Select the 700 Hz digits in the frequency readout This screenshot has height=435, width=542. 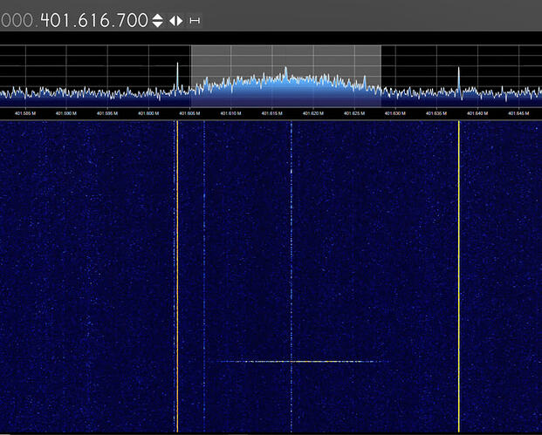tap(133, 21)
